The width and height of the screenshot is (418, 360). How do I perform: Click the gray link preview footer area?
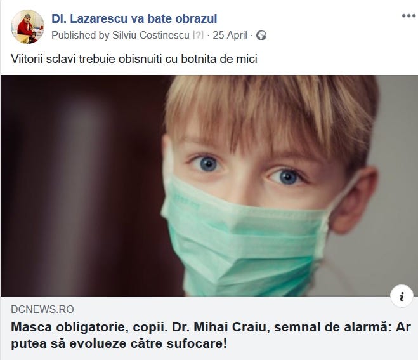(209, 328)
